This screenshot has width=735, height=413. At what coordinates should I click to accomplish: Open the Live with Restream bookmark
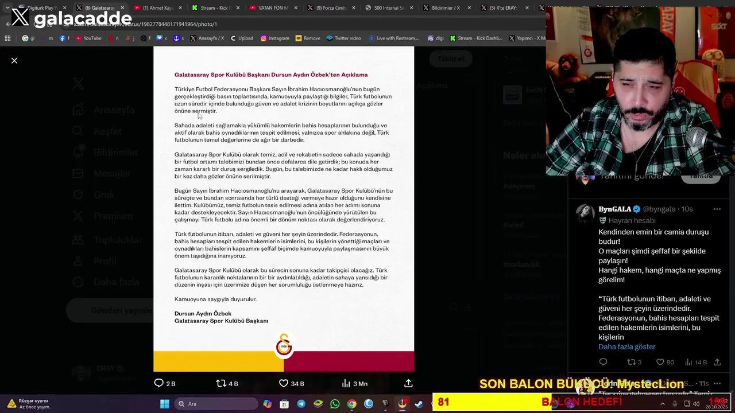pyautogui.click(x=394, y=38)
